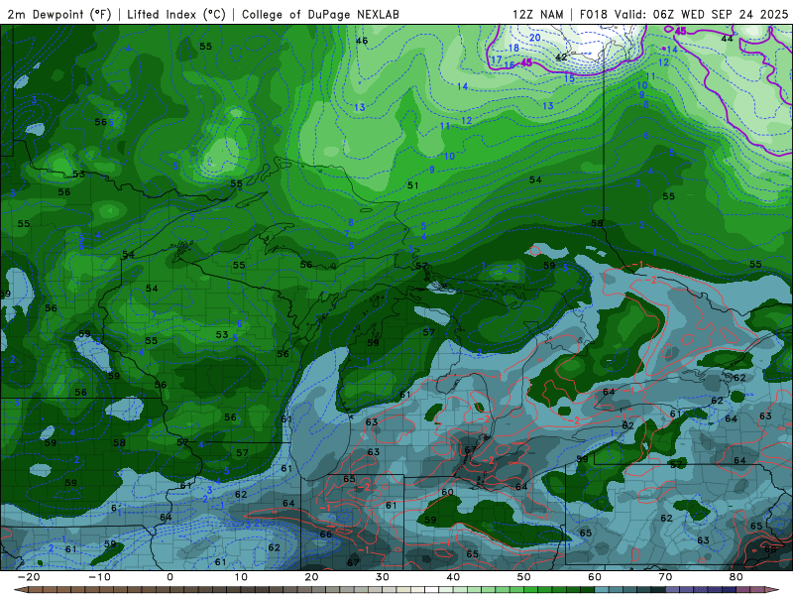Click the 0 label on the color scale

click(x=170, y=577)
